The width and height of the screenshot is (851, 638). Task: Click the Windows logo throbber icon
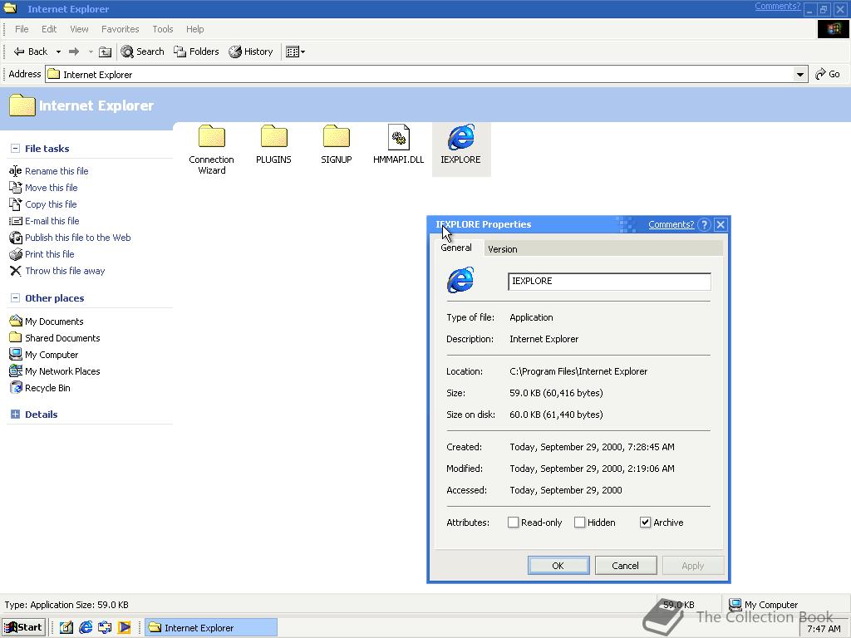point(833,29)
